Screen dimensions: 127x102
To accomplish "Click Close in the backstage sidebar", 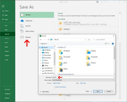I will point(6,60).
